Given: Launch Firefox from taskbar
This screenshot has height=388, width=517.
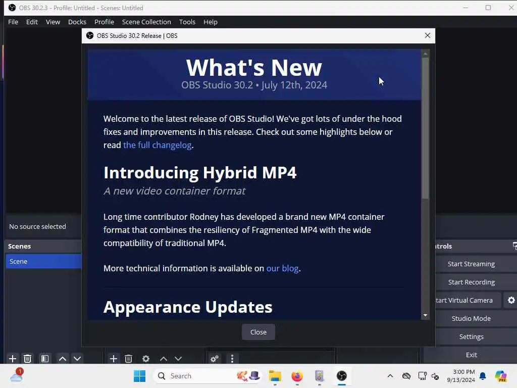Looking at the screenshot, I should tap(297, 376).
